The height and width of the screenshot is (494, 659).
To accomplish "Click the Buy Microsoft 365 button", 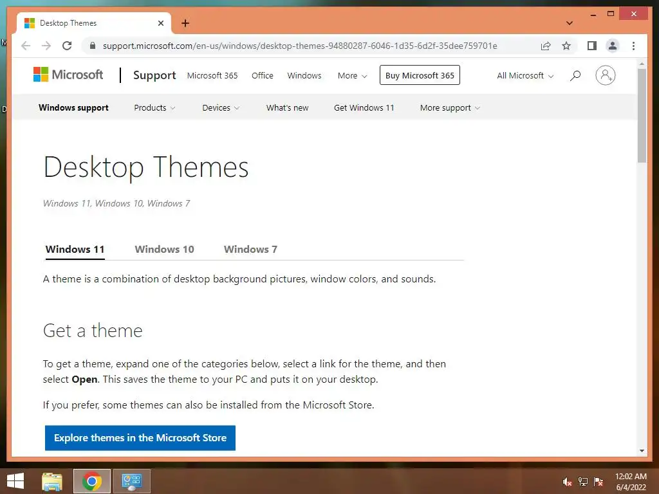I will 420,75.
